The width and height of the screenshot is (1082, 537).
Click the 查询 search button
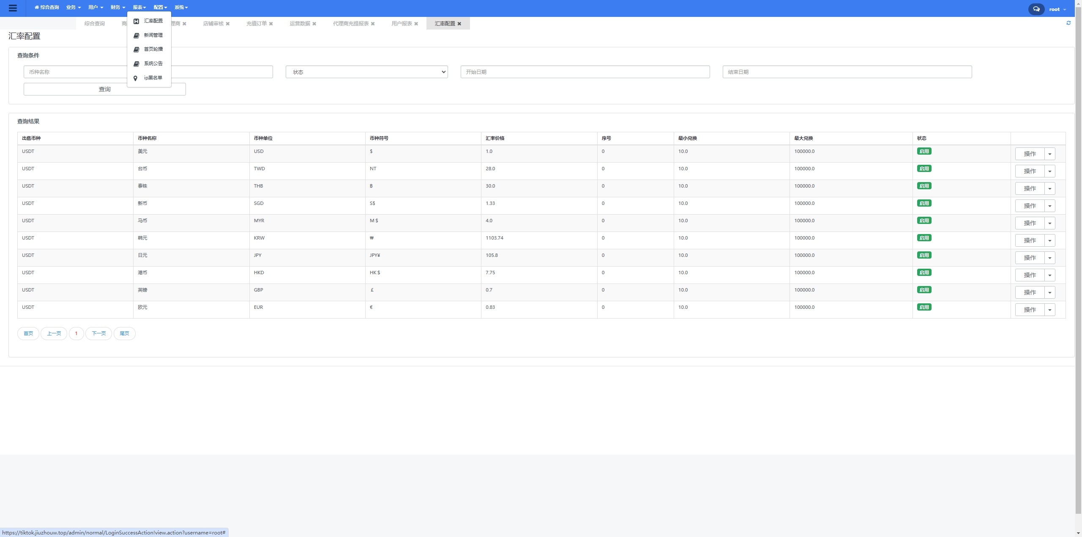click(104, 89)
